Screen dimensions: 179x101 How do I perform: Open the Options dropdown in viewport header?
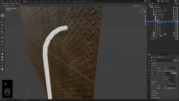[144, 6]
